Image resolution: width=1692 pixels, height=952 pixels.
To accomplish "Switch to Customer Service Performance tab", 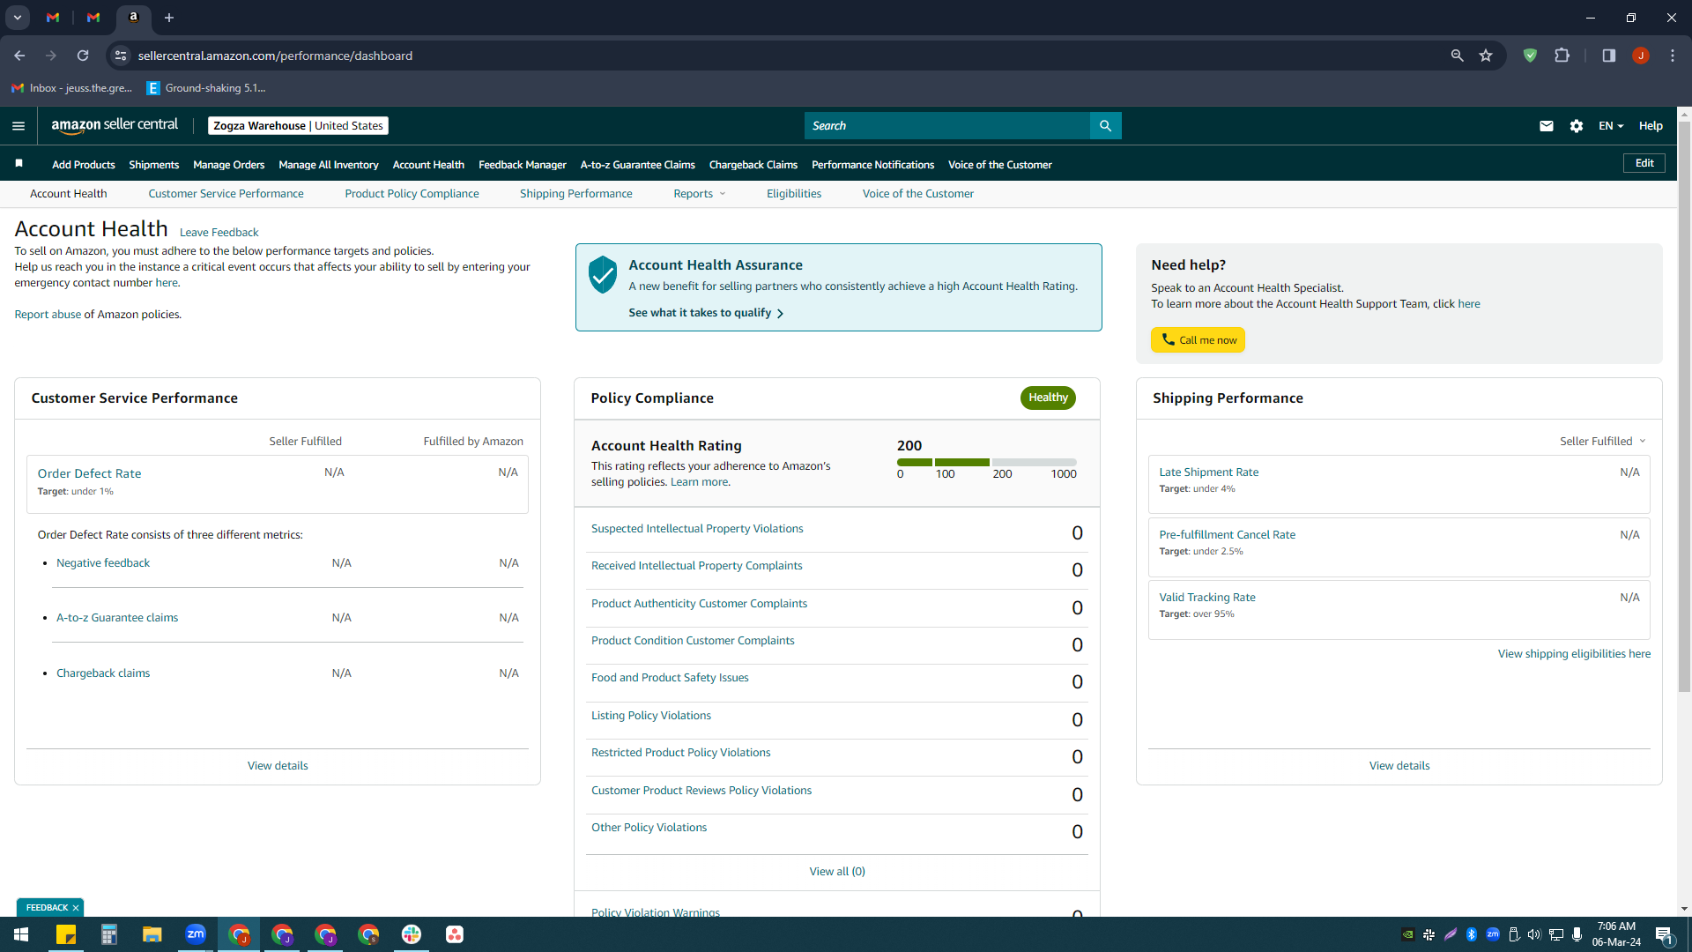I will click(x=226, y=194).
